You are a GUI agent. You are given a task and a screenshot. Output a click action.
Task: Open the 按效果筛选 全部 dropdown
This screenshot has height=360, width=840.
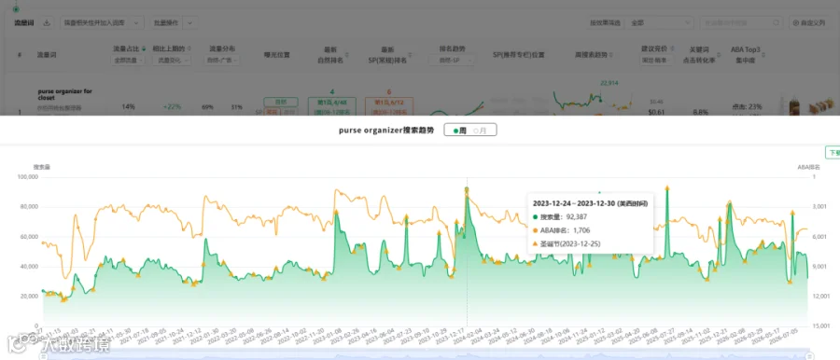point(660,22)
